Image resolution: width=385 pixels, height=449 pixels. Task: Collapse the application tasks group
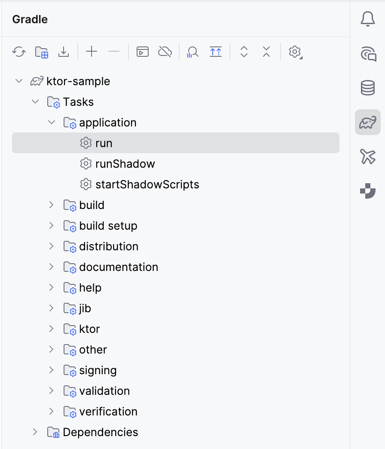(x=52, y=122)
